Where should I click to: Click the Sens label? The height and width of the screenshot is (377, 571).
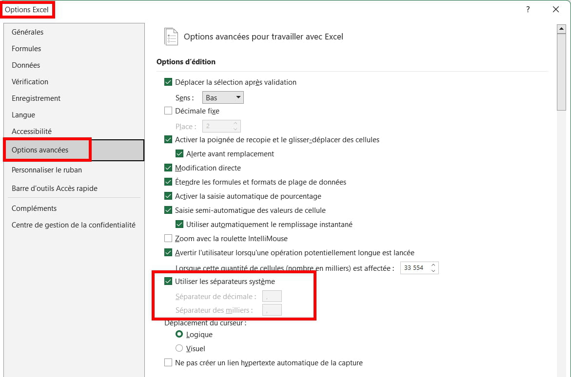pyautogui.click(x=184, y=98)
